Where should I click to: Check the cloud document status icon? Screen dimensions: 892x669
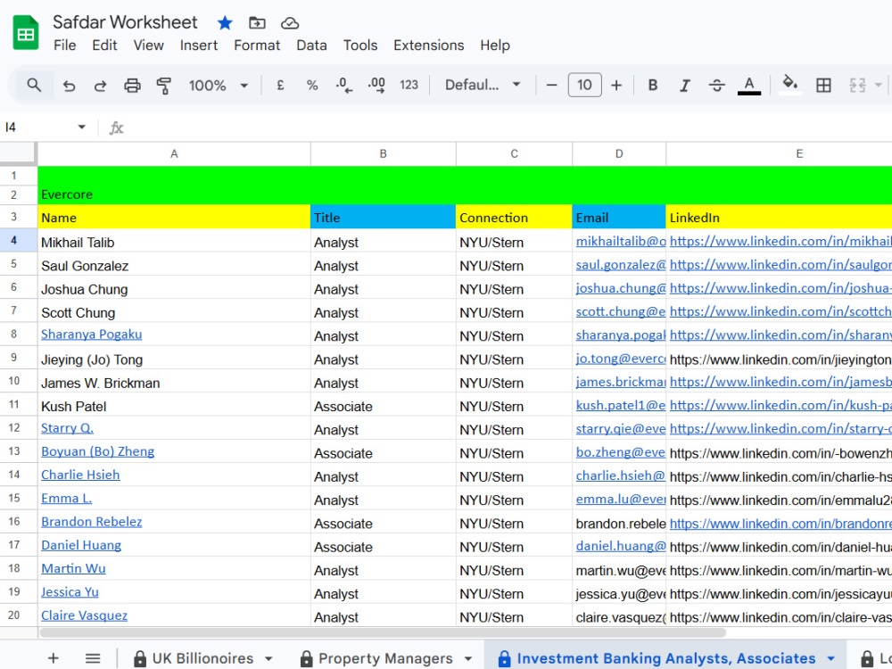coord(290,23)
